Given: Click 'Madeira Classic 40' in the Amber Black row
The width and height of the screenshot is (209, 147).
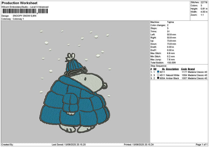Looking at the screenshot, I should (x=198, y=78).
